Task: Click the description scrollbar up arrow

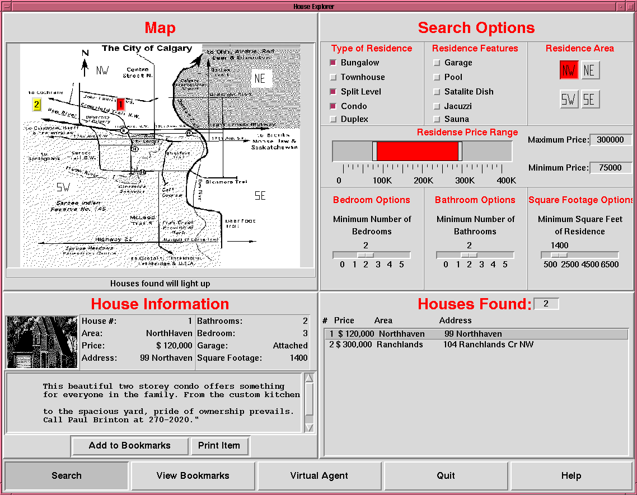Action: click(309, 378)
